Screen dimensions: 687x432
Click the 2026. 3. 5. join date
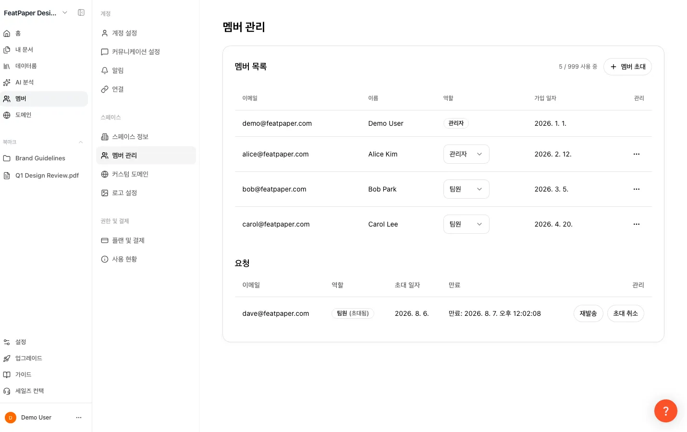click(x=552, y=189)
